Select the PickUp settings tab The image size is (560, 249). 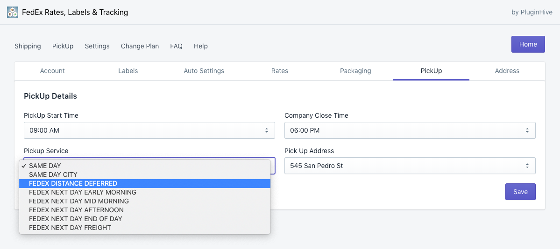pos(431,71)
